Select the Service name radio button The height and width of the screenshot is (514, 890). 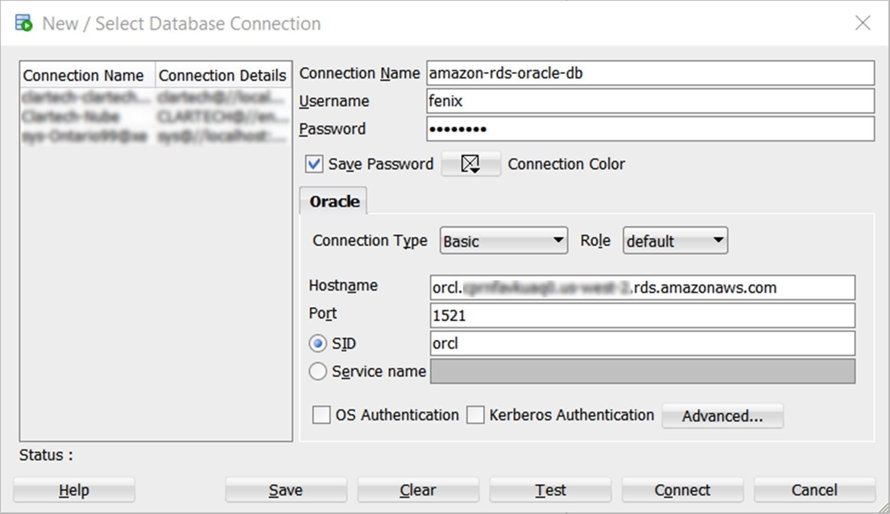point(318,371)
